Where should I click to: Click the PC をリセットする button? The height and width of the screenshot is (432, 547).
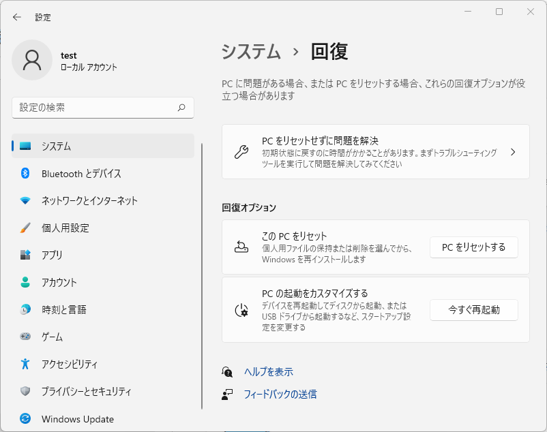click(473, 247)
